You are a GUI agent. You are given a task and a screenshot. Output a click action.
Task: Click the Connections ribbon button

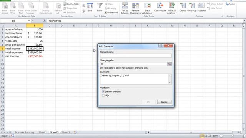pos(71,4)
